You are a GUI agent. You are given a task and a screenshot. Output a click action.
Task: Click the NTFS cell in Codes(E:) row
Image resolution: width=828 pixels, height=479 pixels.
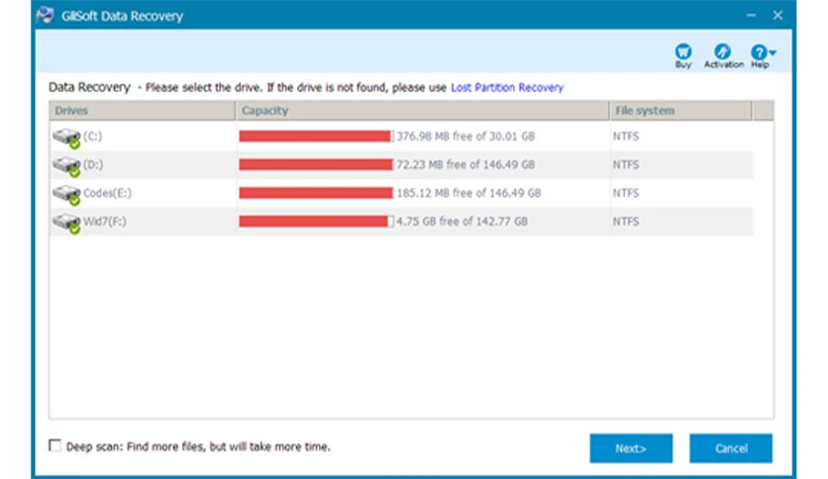coord(626,193)
